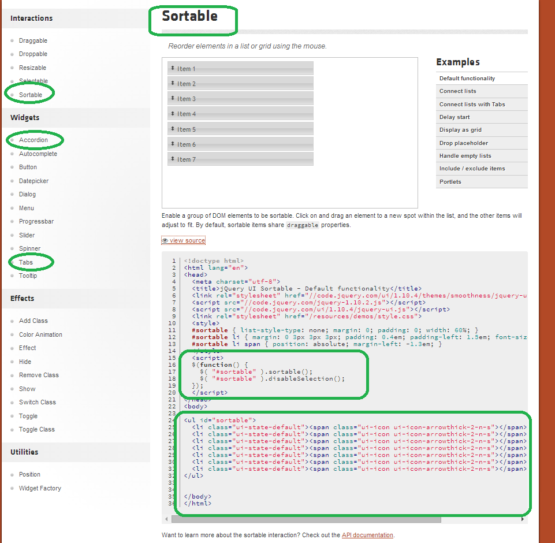Screen dimensions: 555x543
Task: Select the Connect lists example
Action: point(457,91)
